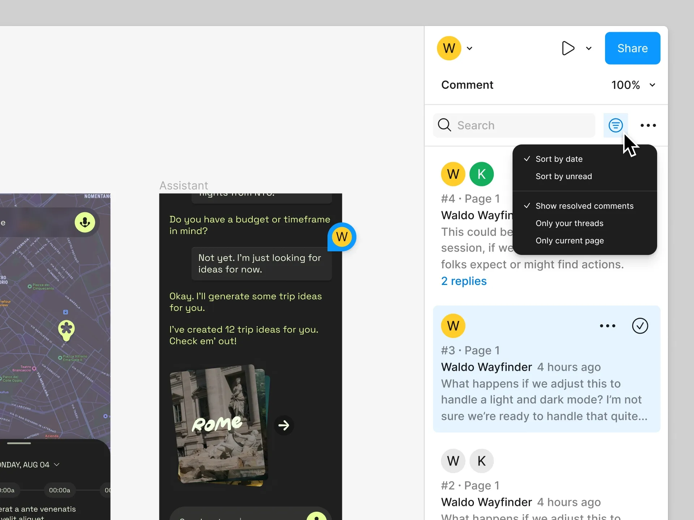
Task: Expand the dropdown arrow beside Present icon
Action: (x=588, y=48)
